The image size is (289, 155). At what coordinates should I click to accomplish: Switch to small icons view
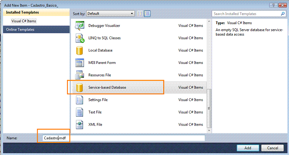pyautogui.click(x=140, y=13)
